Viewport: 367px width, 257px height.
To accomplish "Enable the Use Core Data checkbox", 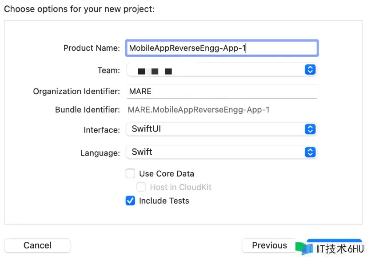I will pos(130,173).
